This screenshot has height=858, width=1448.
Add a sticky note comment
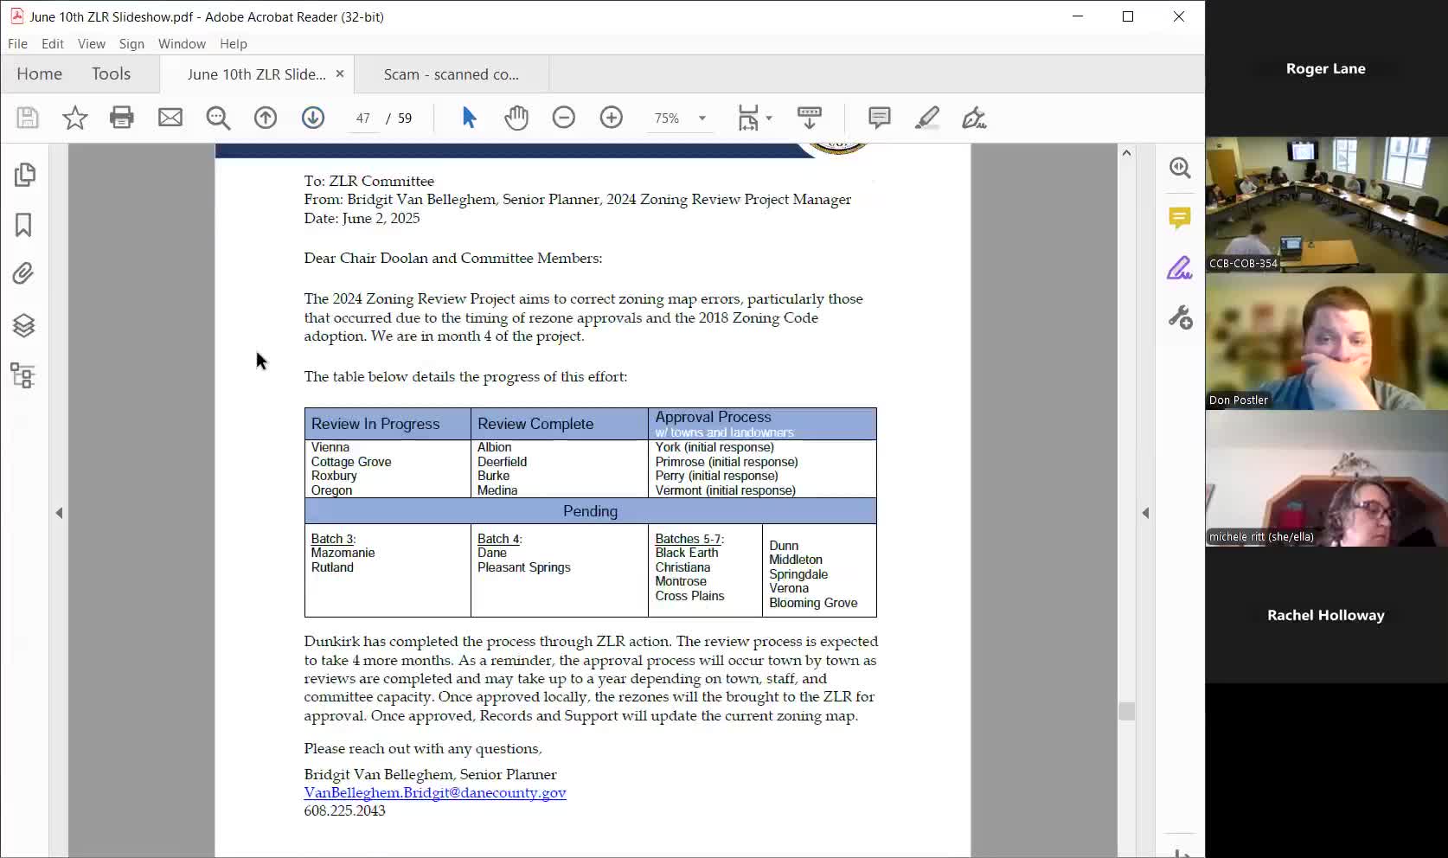tap(879, 118)
